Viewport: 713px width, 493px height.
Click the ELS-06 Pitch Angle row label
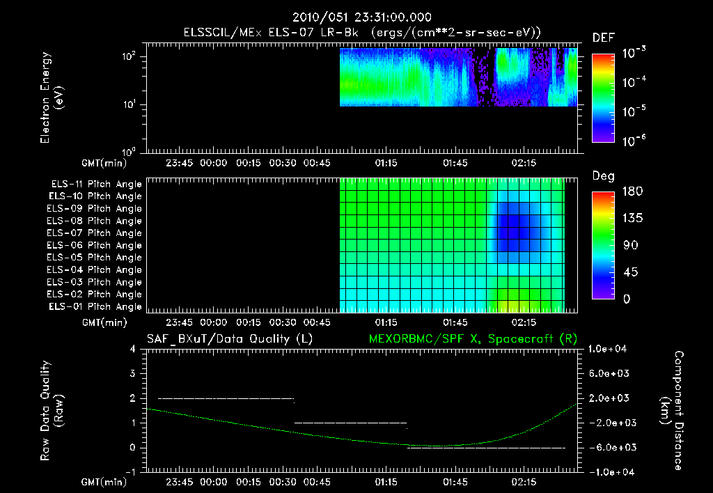point(95,246)
